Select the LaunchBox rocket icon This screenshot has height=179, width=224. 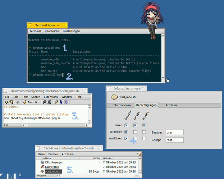[42, 167]
